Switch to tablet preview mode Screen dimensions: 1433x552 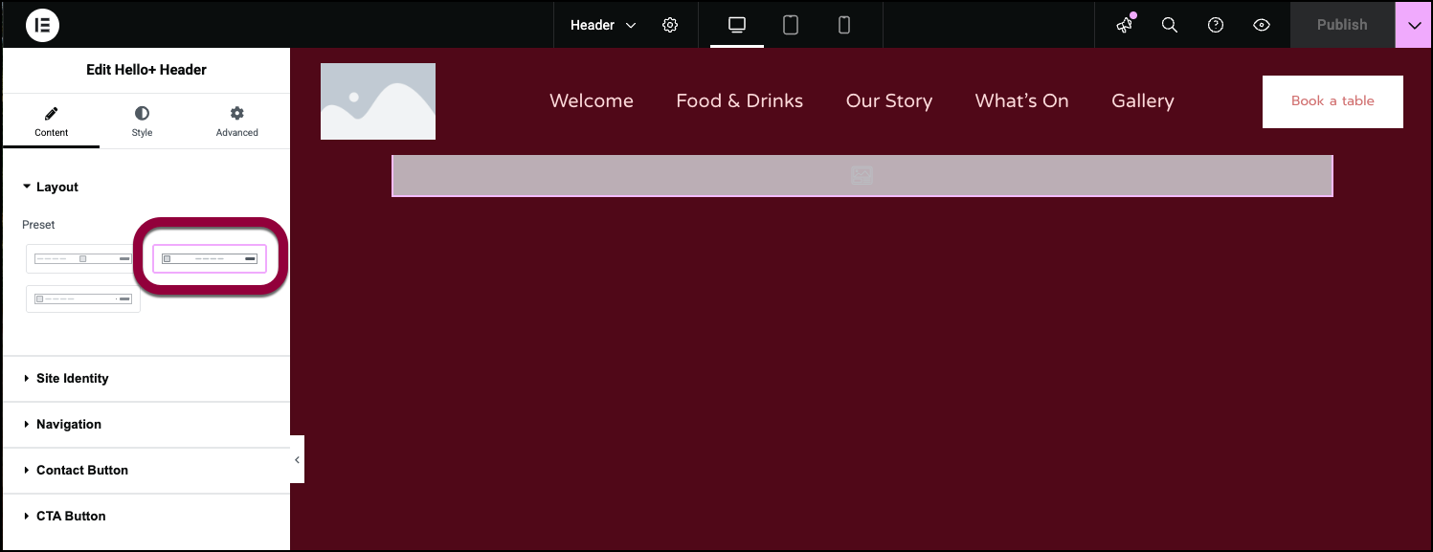pyautogui.click(x=791, y=25)
